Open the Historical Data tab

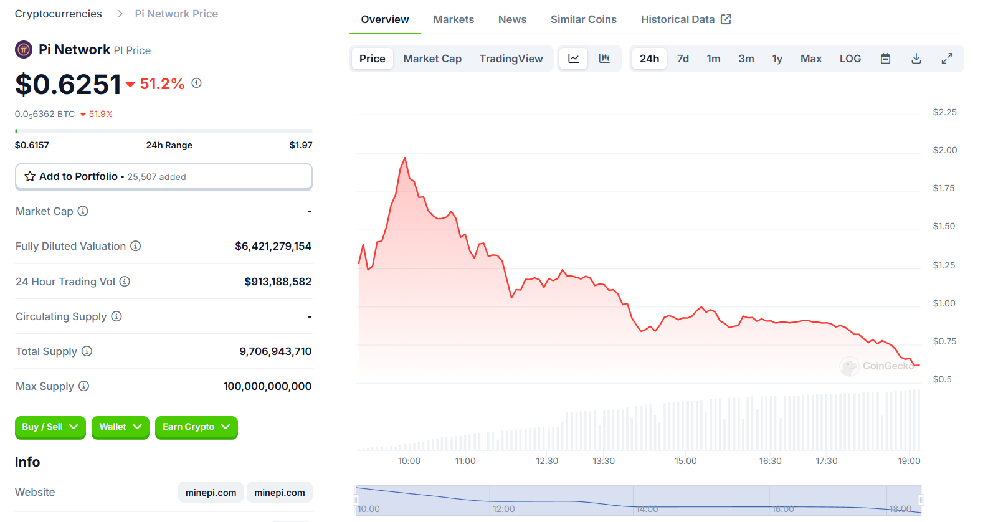pyautogui.click(x=686, y=19)
